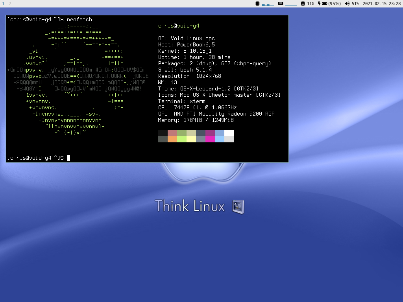403x302 pixels.
Task: Click the disk storage icon beside 11G
Action: click(x=302, y=4)
